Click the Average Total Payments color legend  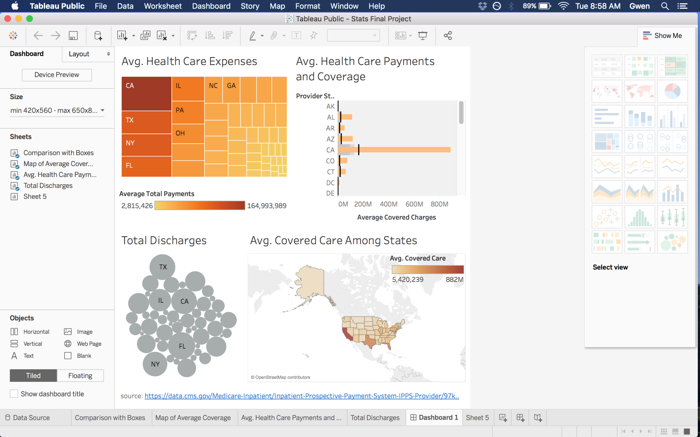(x=200, y=206)
